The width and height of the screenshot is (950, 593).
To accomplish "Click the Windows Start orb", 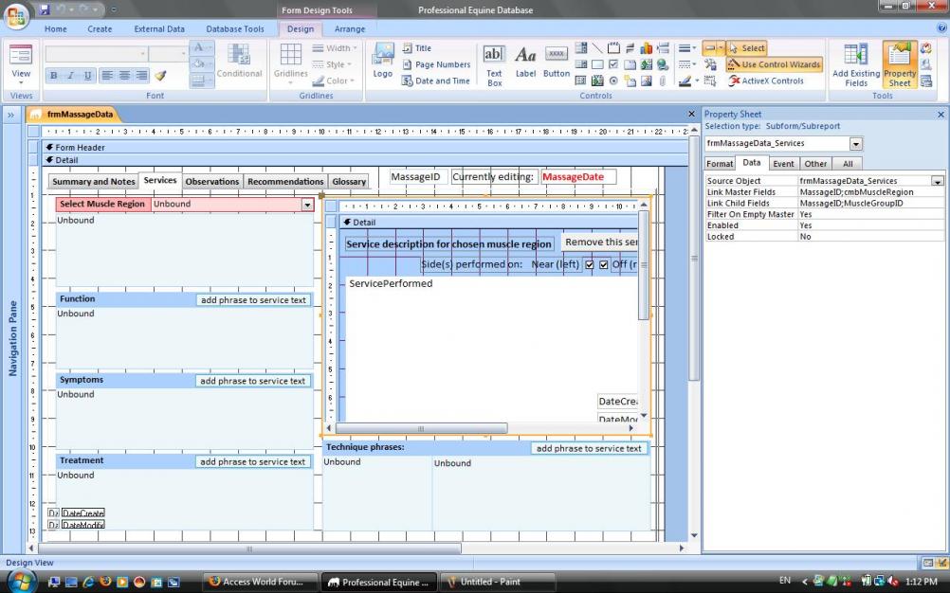I will (x=22, y=582).
